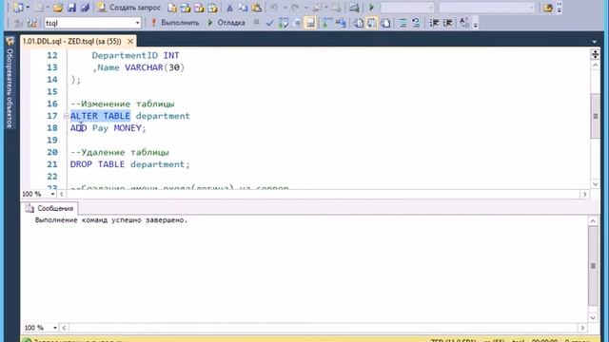Select Results to Text output mode

358,23
